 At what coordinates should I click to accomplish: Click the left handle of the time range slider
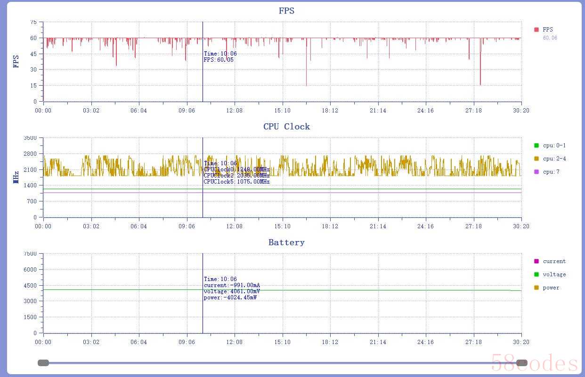[43, 363]
